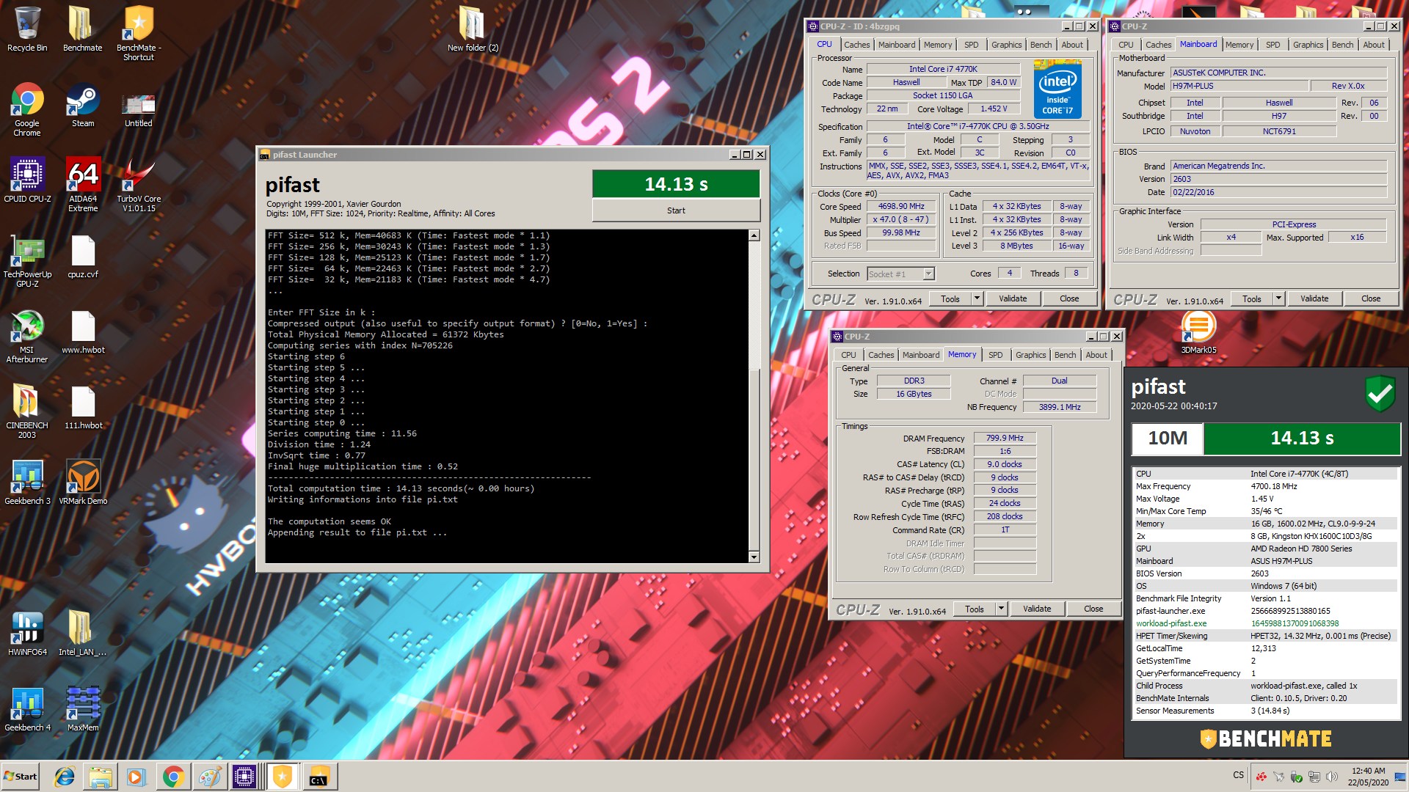This screenshot has width=1409, height=792.
Task: Switch to Caches tab in CPU-Z CPU window
Action: click(x=856, y=45)
